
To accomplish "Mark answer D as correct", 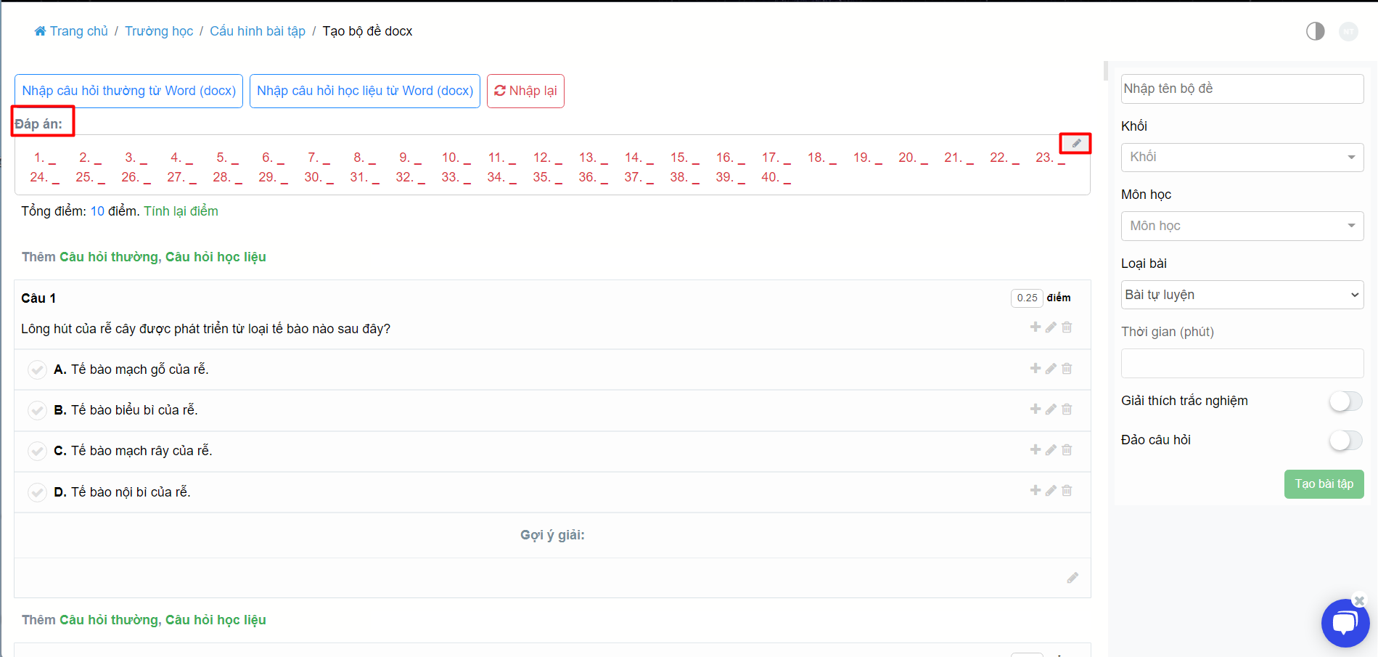I will [37, 492].
